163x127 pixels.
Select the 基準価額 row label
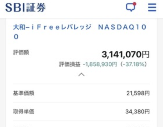[x=23, y=93]
